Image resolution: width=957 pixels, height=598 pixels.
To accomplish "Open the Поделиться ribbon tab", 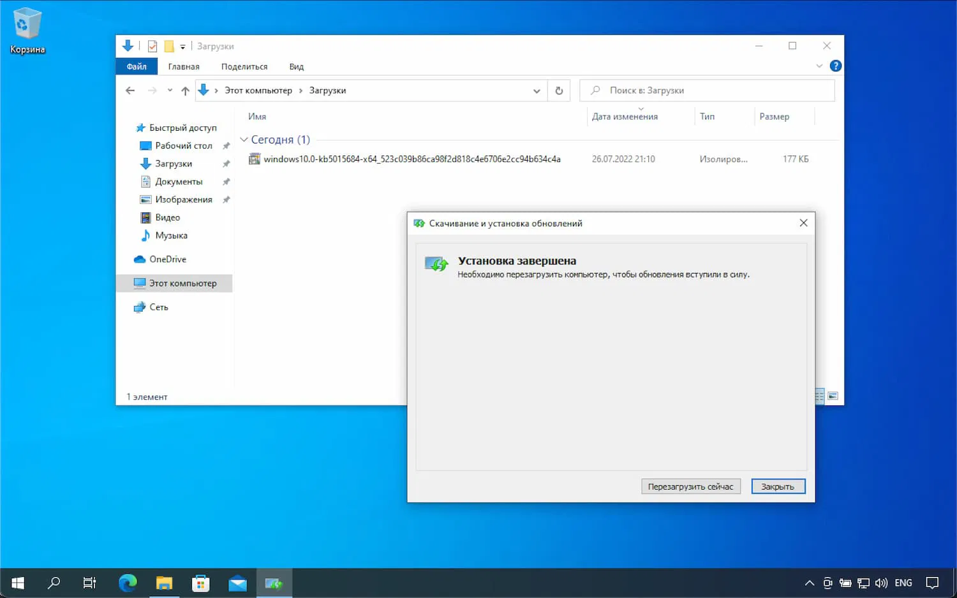I will tap(244, 66).
